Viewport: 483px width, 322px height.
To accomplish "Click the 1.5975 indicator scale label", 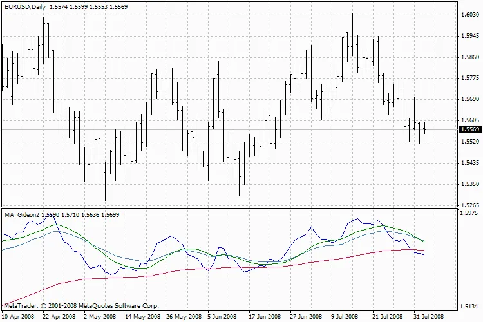I will pos(469,213).
